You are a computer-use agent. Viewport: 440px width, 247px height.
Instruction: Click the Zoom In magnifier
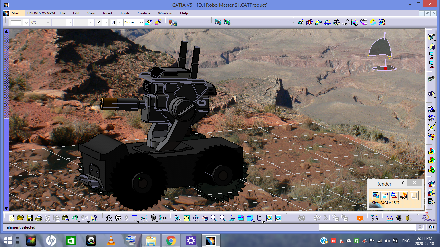pyautogui.click(x=214, y=218)
